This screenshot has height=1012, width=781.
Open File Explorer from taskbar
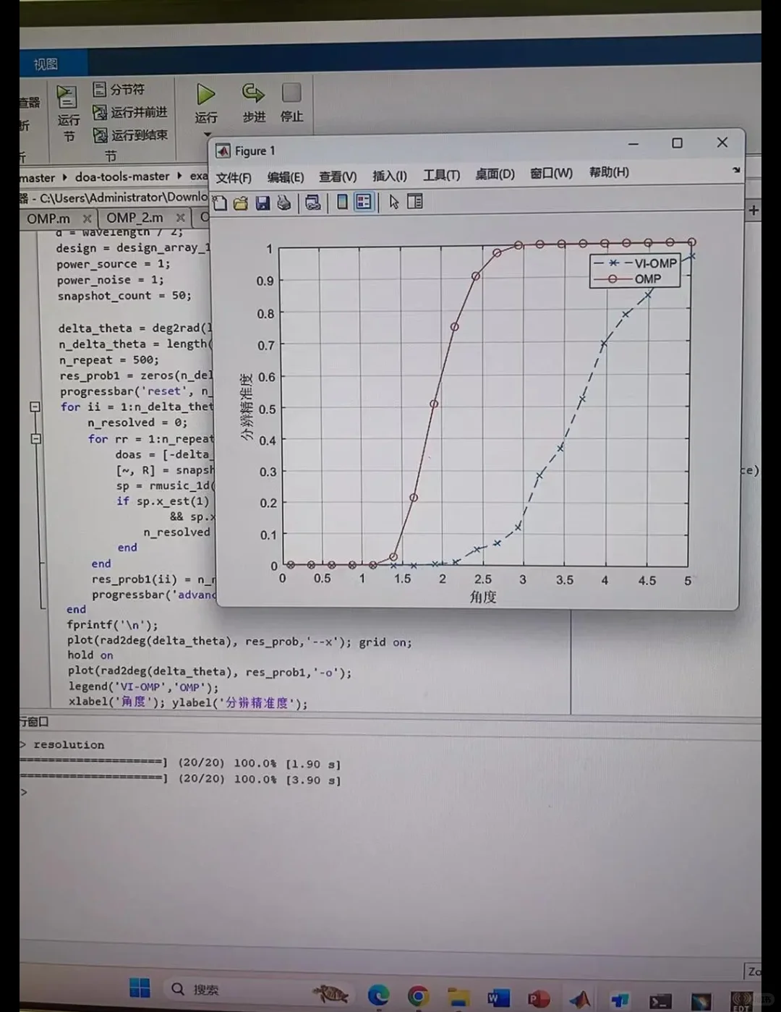[457, 998]
